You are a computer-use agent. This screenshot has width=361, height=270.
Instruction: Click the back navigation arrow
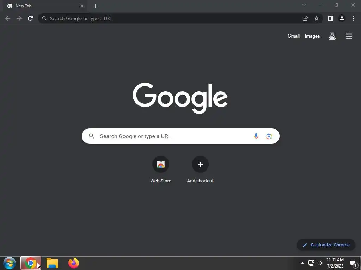pos(8,18)
